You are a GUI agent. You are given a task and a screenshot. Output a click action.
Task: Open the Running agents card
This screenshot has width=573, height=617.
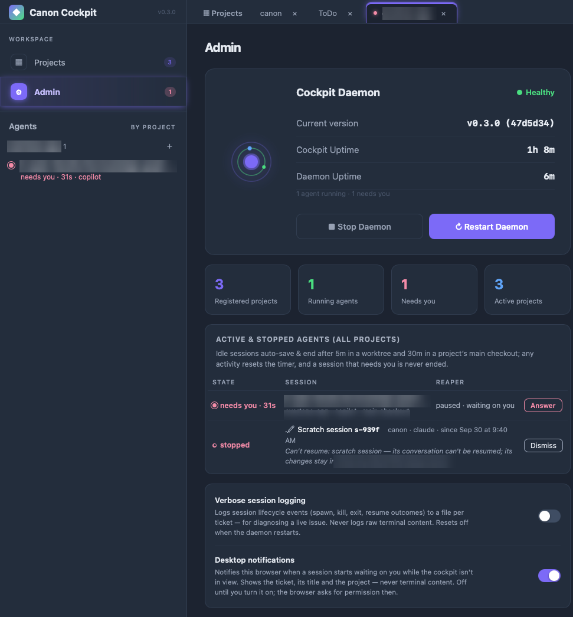click(x=341, y=290)
